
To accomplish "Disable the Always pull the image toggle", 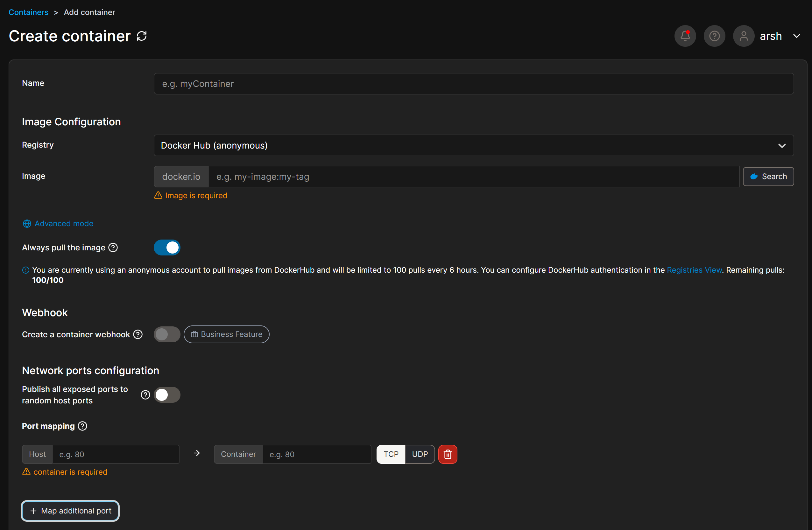I will [x=167, y=248].
